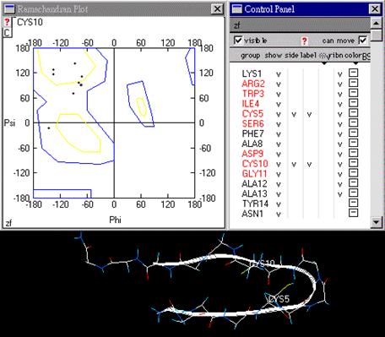Screen dimensions: 385x337
Task: Click the red question mark in Ramachandran Plot
Action: 7,23
